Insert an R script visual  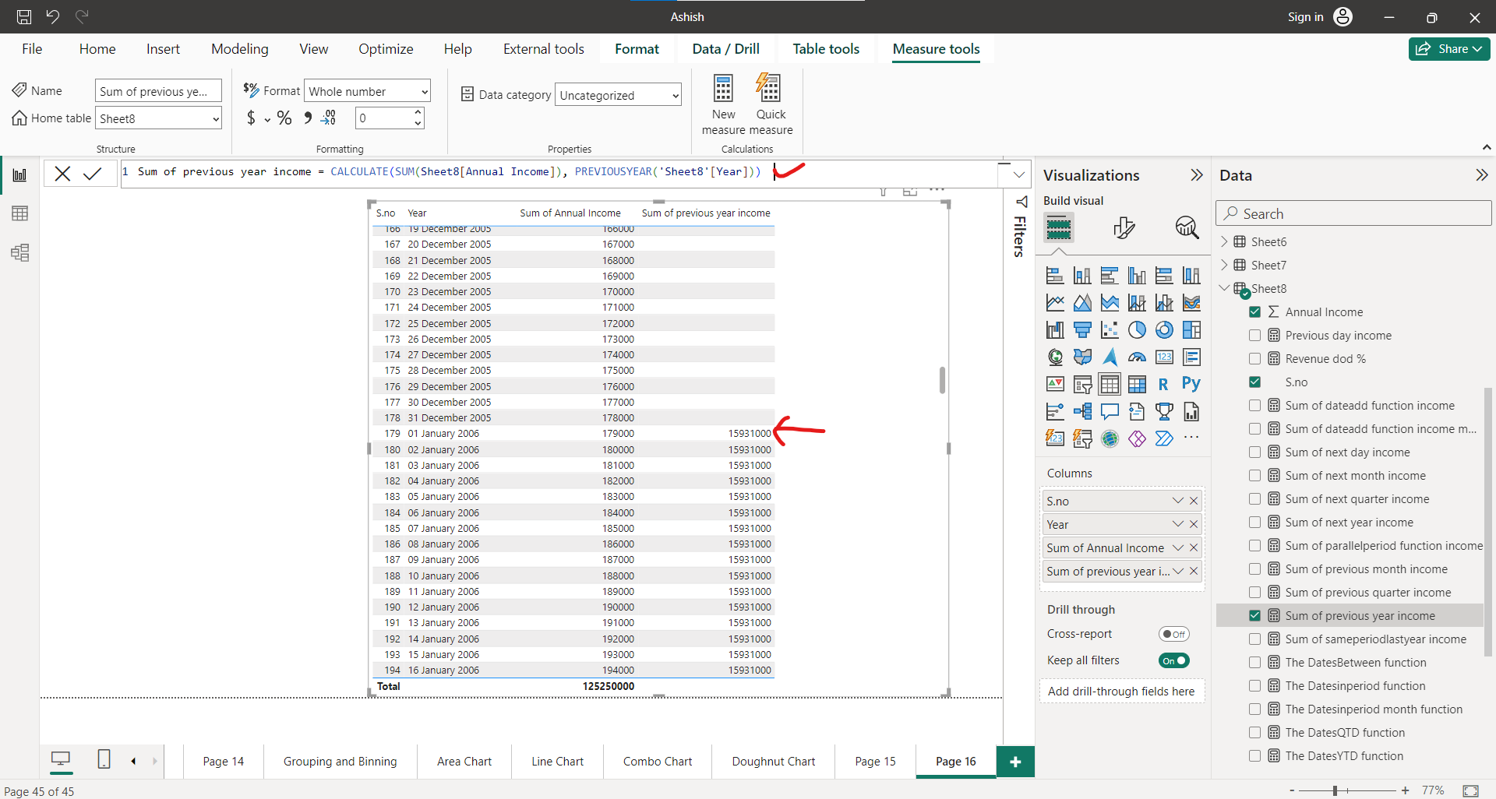pyautogui.click(x=1163, y=383)
